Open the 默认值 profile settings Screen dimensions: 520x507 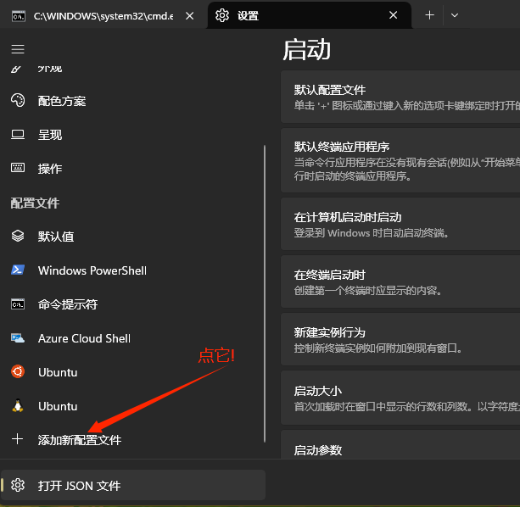point(132,237)
